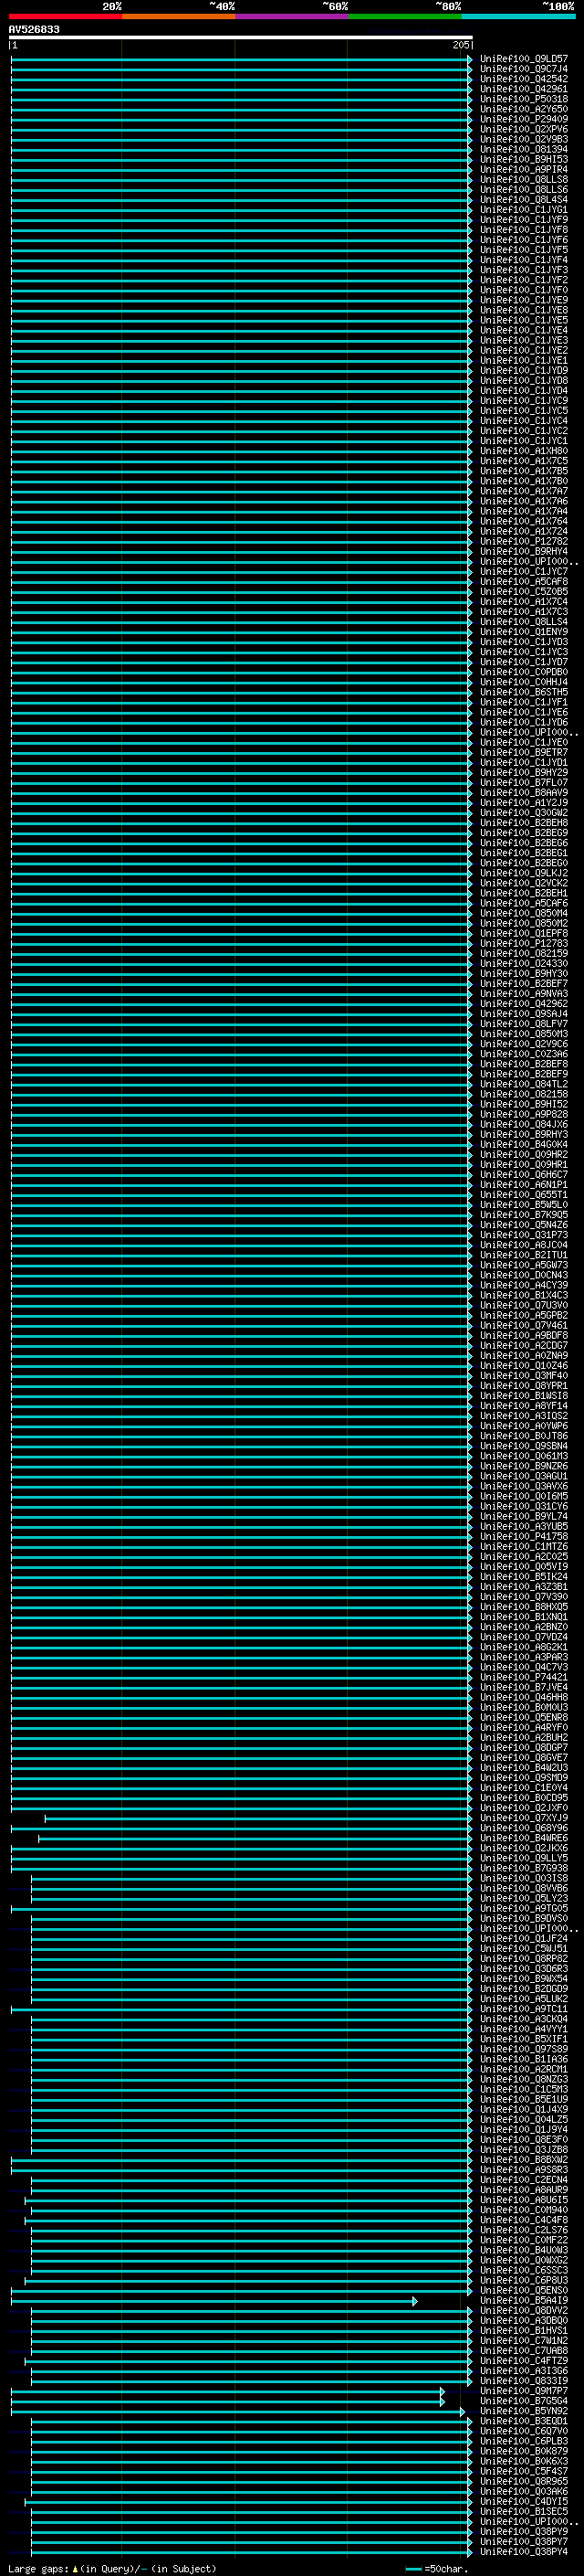Image resolution: width=584 pixels, height=2576 pixels.
Task: Click alignment bar for UniRef100_C1JYE1
Action: [x=241, y=360]
